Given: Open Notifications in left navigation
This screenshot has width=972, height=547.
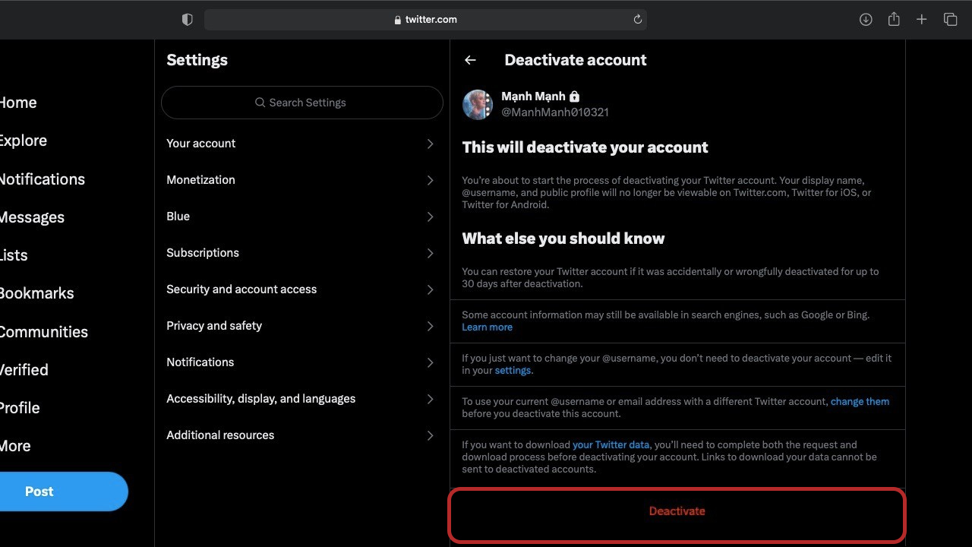Looking at the screenshot, I should pos(43,179).
